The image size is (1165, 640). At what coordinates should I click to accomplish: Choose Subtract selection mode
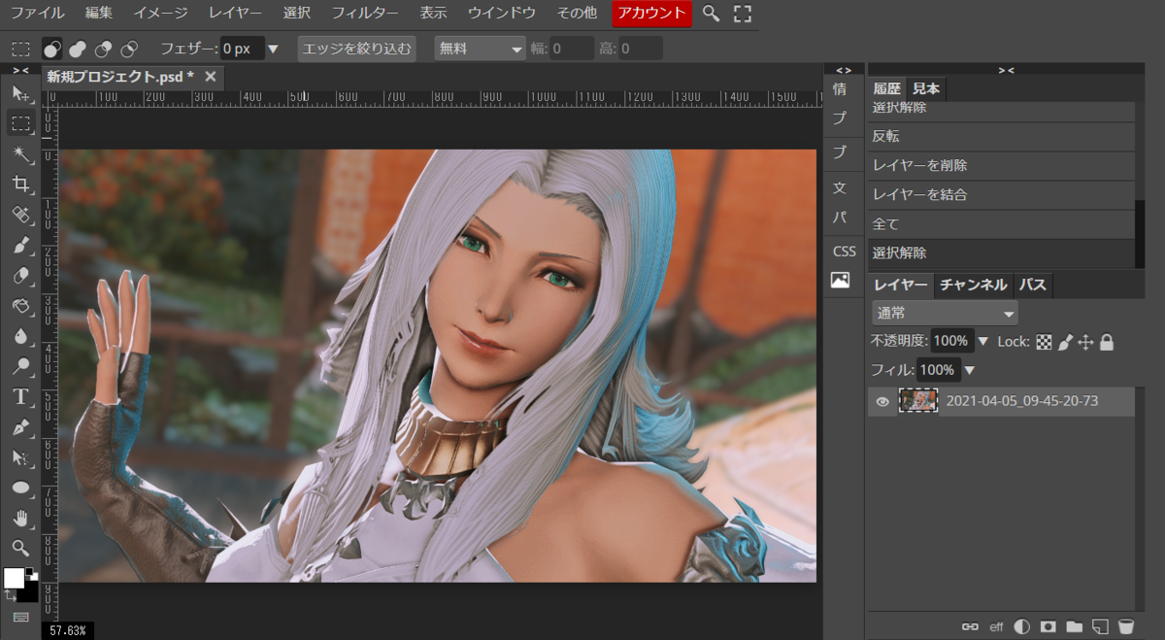pos(103,49)
